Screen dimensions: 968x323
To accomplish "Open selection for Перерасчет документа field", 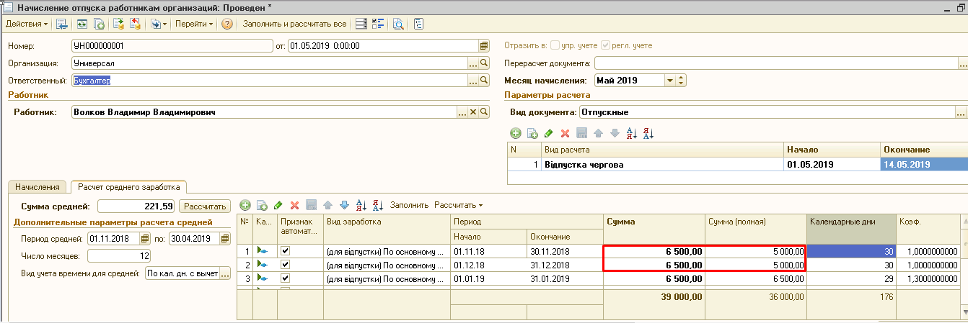I will [x=962, y=63].
